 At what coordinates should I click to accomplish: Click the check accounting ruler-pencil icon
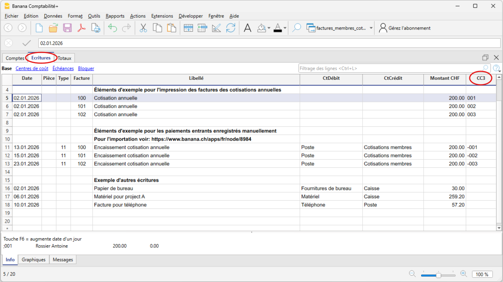pyautogui.click(x=217, y=28)
